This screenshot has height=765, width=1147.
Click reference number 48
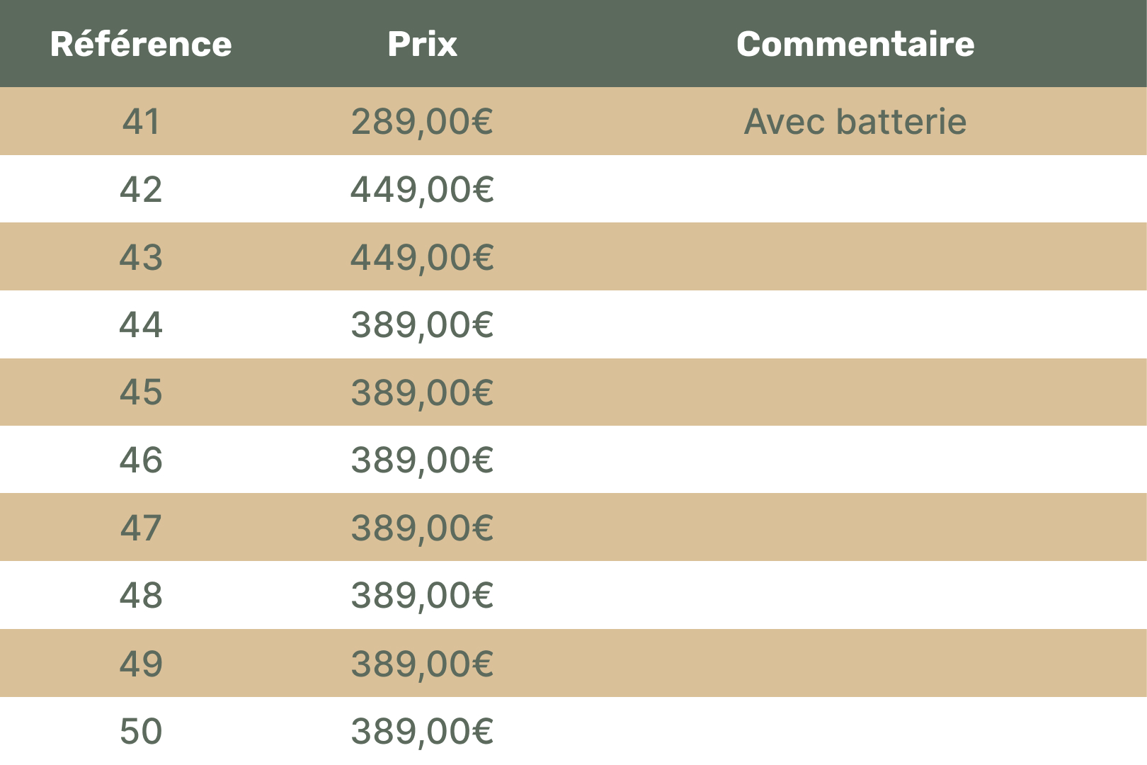[x=141, y=595]
